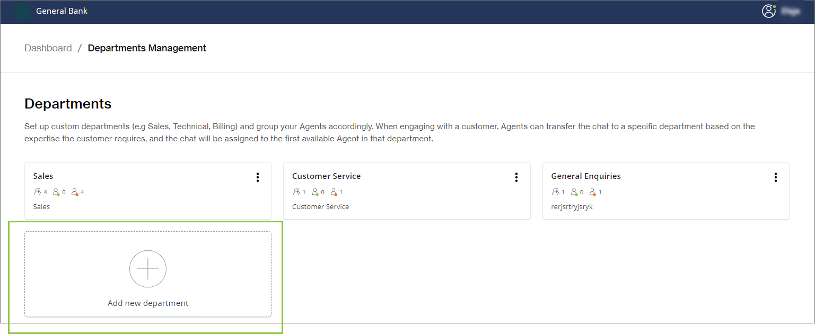
Task: Click total agents icon in General Enquiries card
Action: (555, 192)
